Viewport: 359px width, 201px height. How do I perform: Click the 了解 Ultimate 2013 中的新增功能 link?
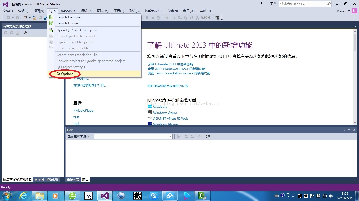170,64
